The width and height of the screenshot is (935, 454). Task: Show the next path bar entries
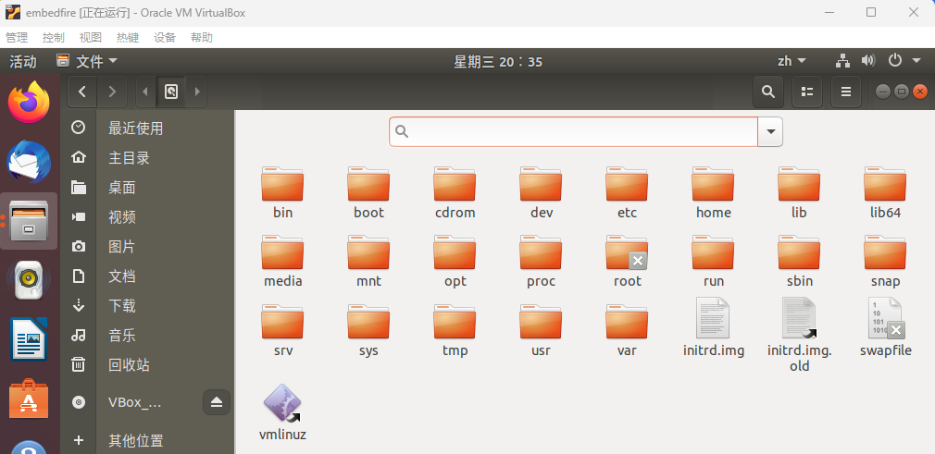tap(197, 92)
